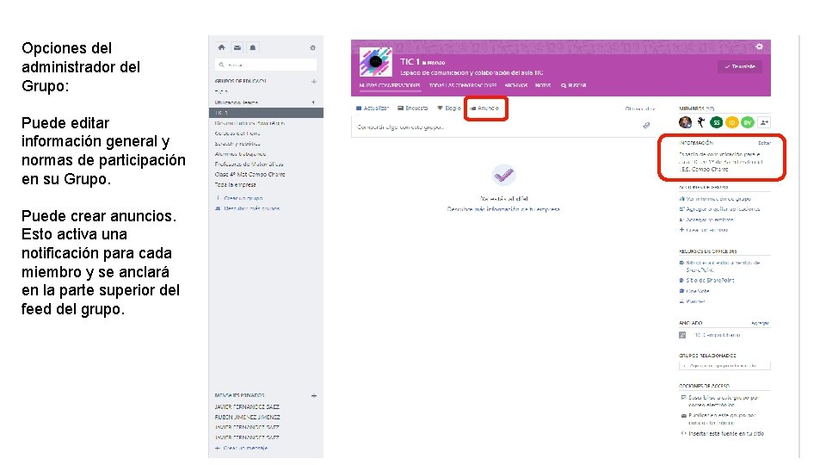Open RUBEN JIMENEZ JIMENEZ private message
The height and width of the screenshot is (465, 826).
point(247,417)
